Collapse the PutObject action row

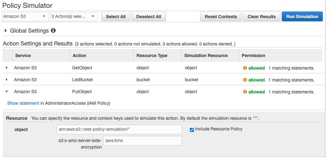pyautogui.click(x=7, y=92)
